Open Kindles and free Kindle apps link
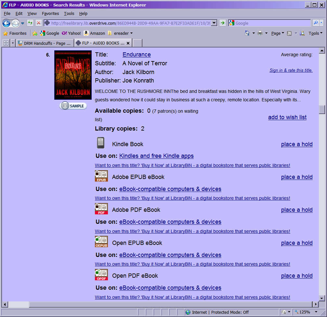Screen dimensions: 327x317 click(x=156, y=156)
